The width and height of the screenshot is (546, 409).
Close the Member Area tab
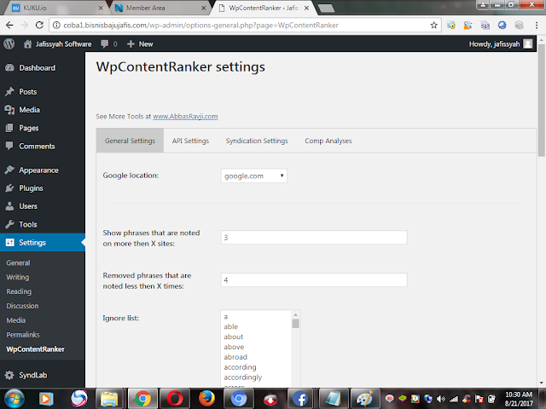point(203,8)
